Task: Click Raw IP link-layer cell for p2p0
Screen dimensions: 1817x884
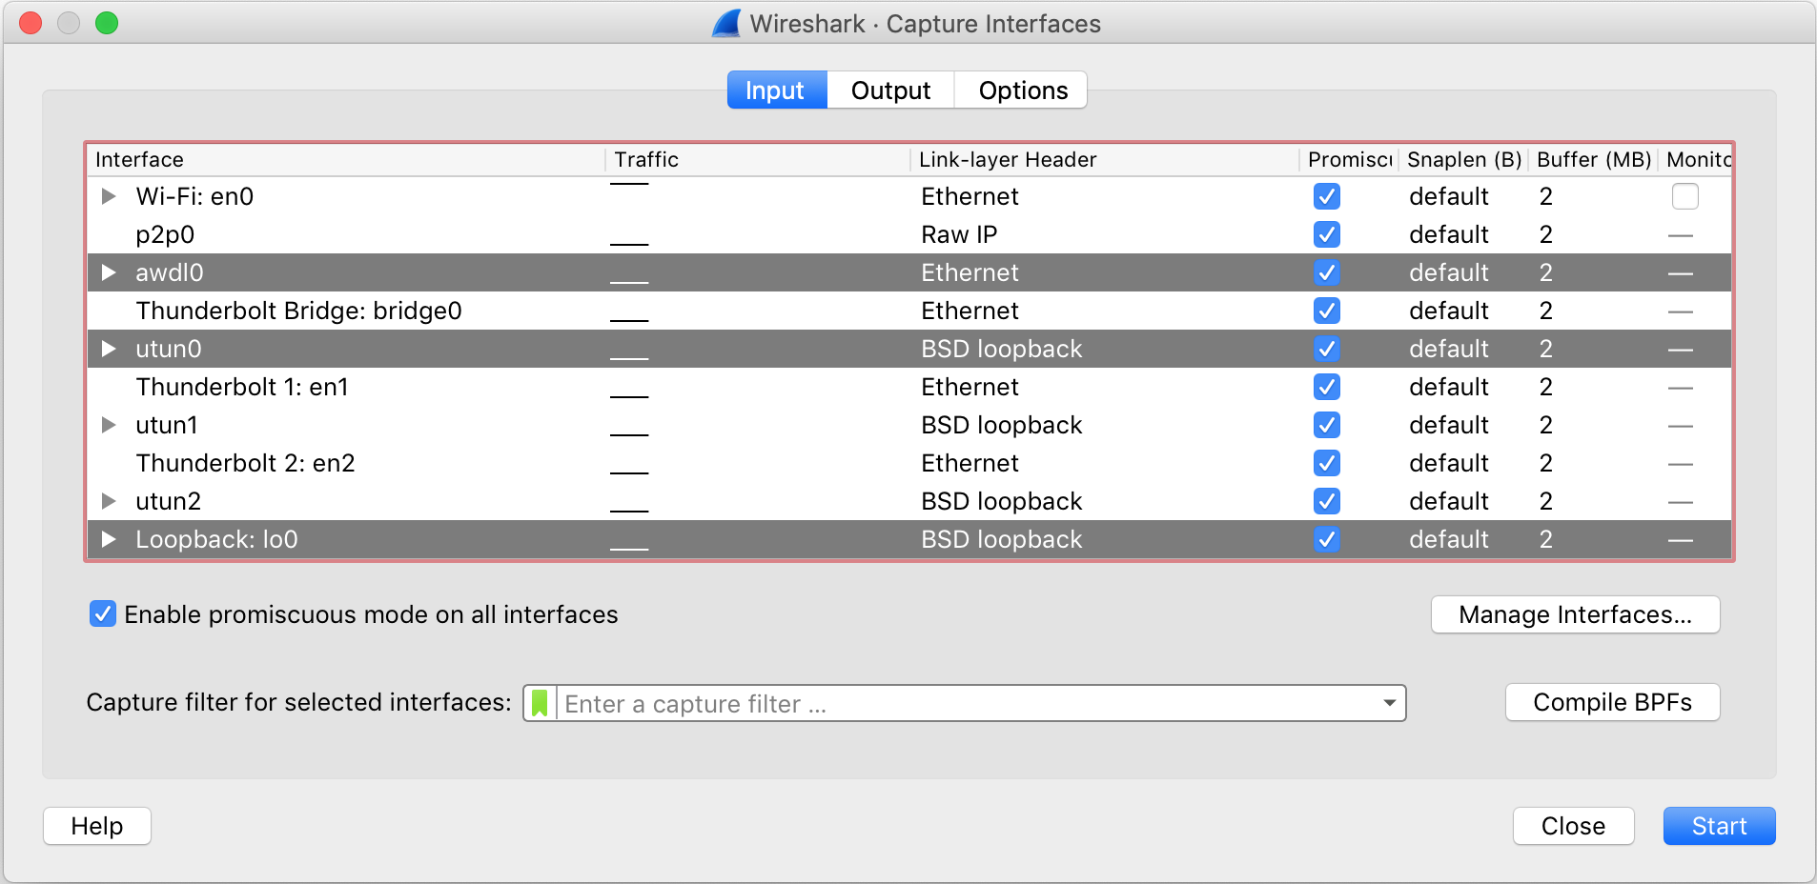Action: click(x=959, y=234)
